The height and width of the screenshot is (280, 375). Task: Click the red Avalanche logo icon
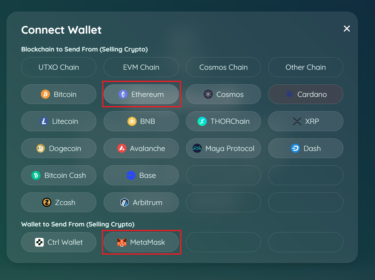(122, 148)
